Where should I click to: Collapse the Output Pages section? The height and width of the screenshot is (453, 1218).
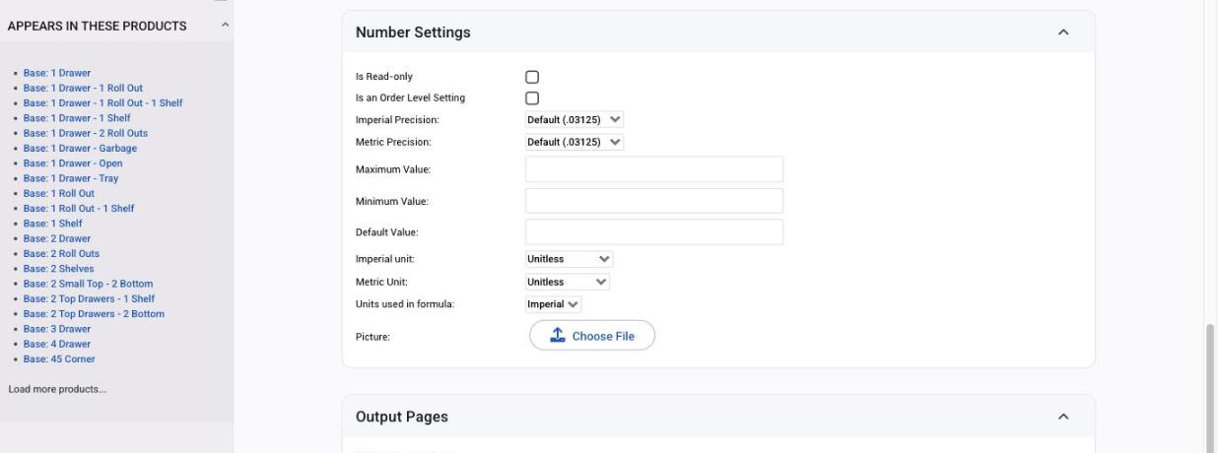(1062, 418)
